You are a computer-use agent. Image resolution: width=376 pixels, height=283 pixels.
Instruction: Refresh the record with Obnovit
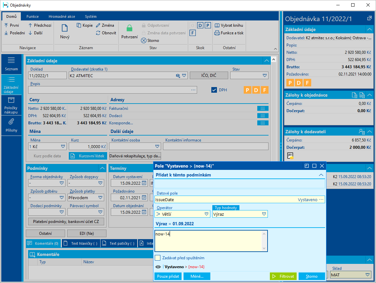[106, 33]
